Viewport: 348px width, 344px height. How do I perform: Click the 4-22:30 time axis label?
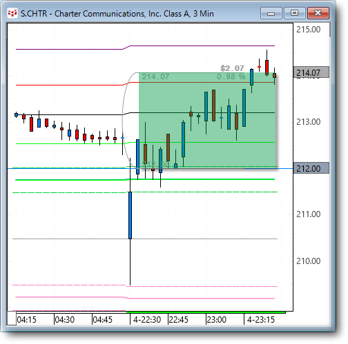147,320
